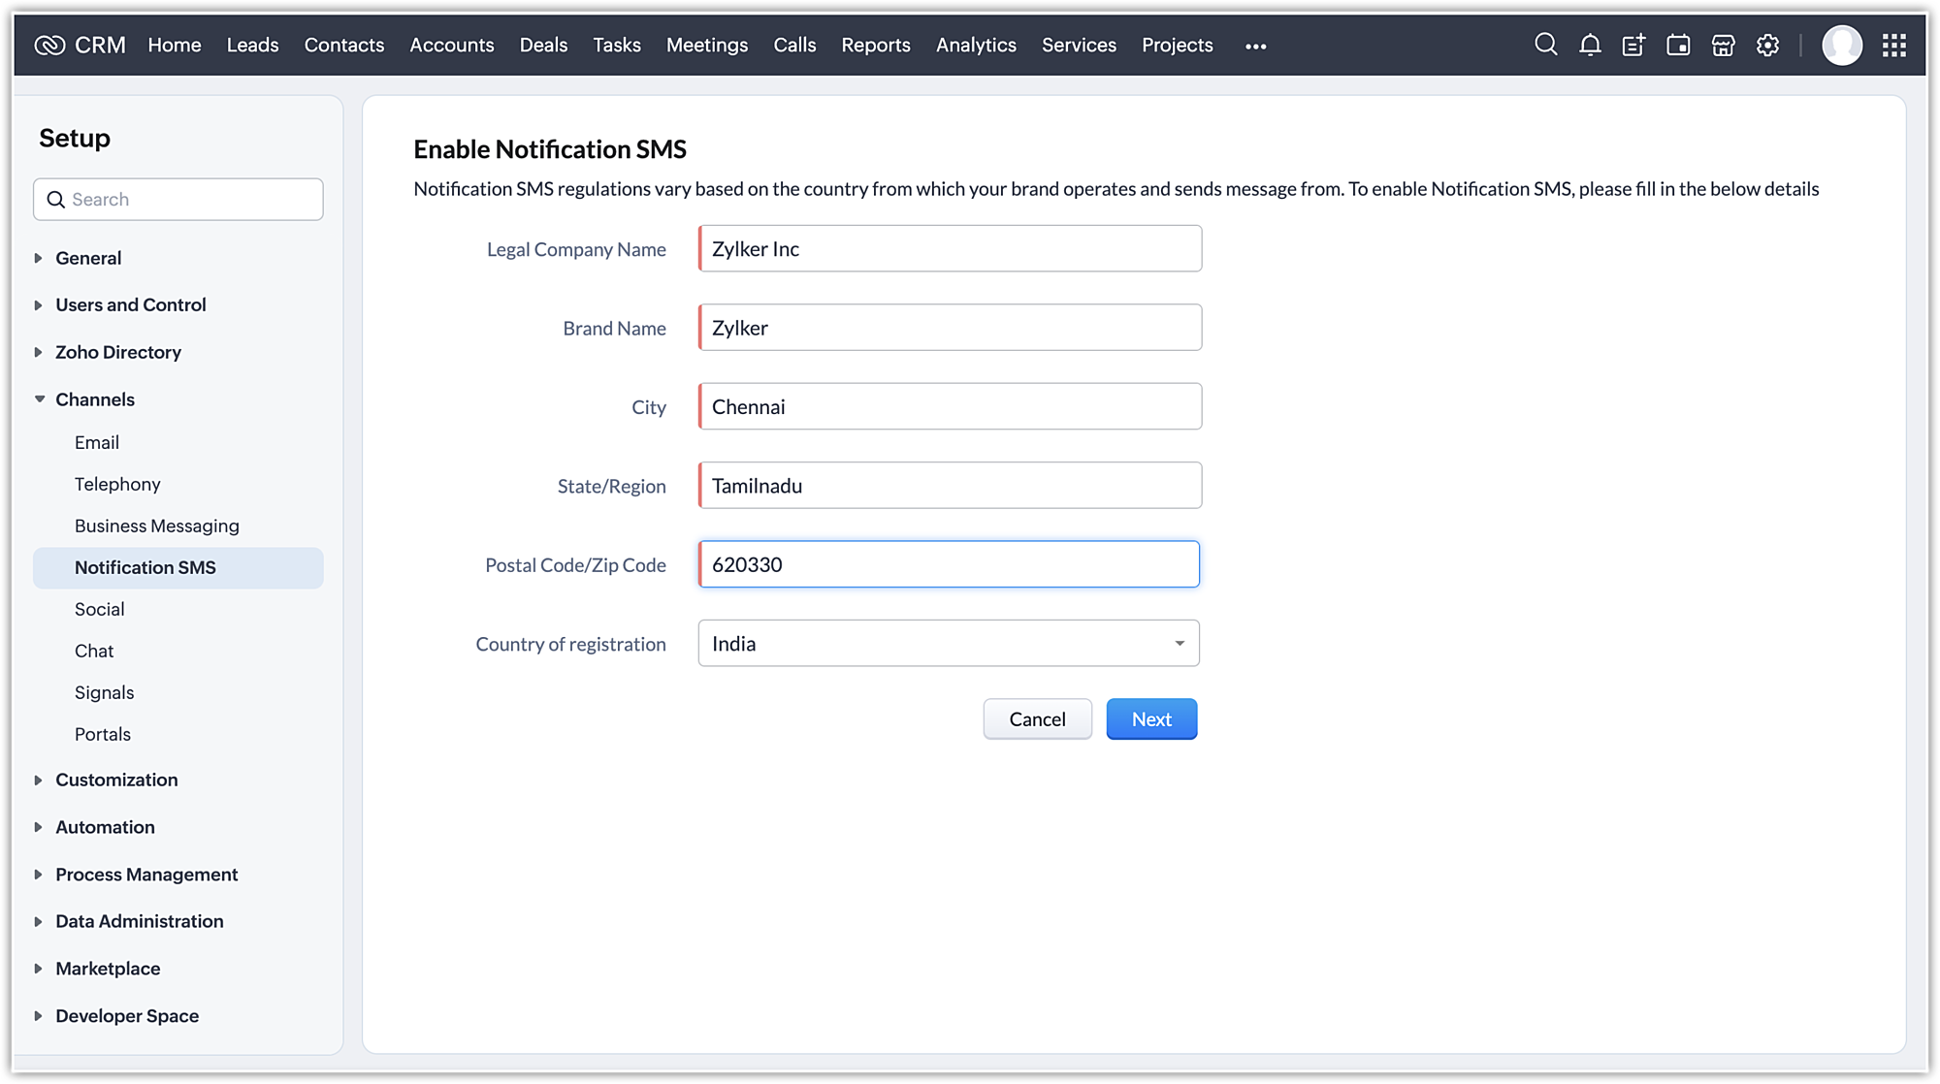1940x1084 pixels.
Task: Open the Country of registration dropdown
Action: [x=948, y=643]
